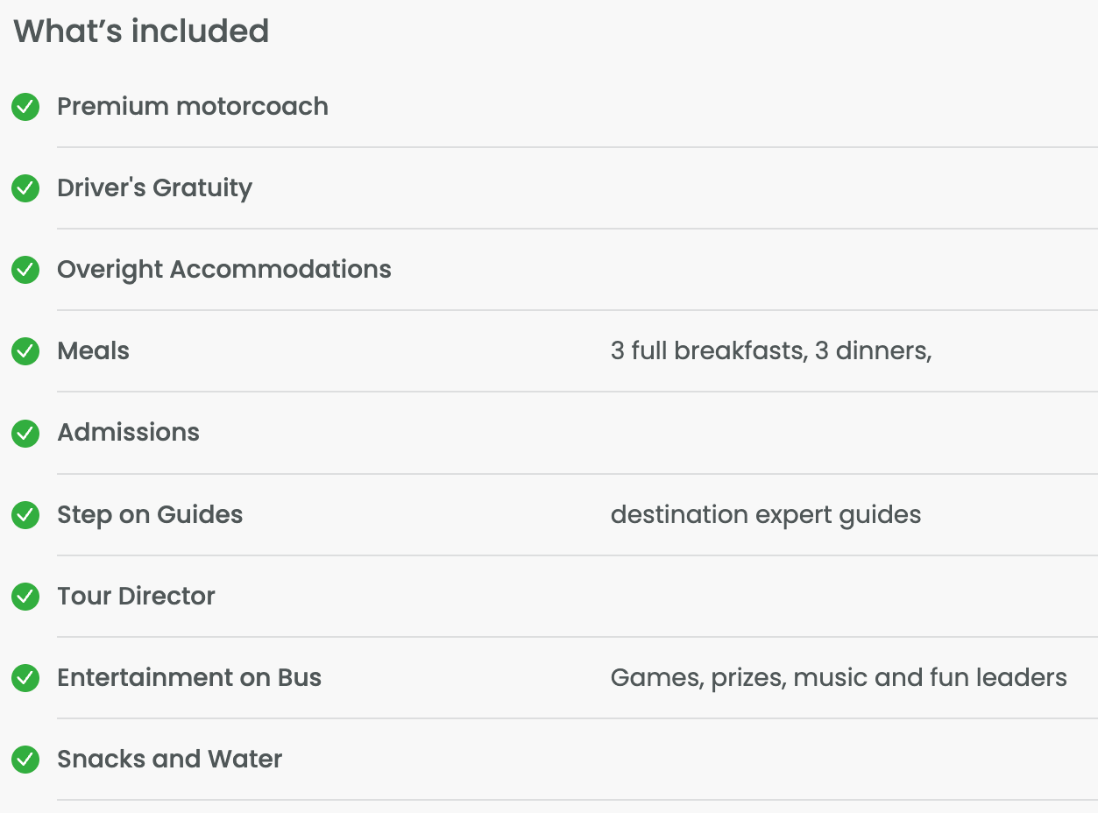Click the green checkmark next to Meals

pyautogui.click(x=25, y=351)
